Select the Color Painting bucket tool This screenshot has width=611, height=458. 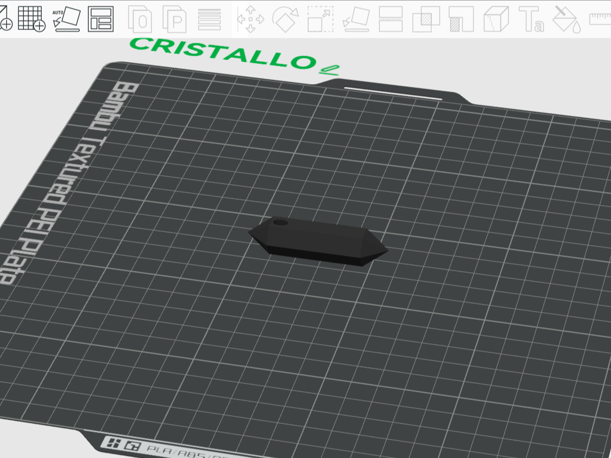[x=566, y=19]
